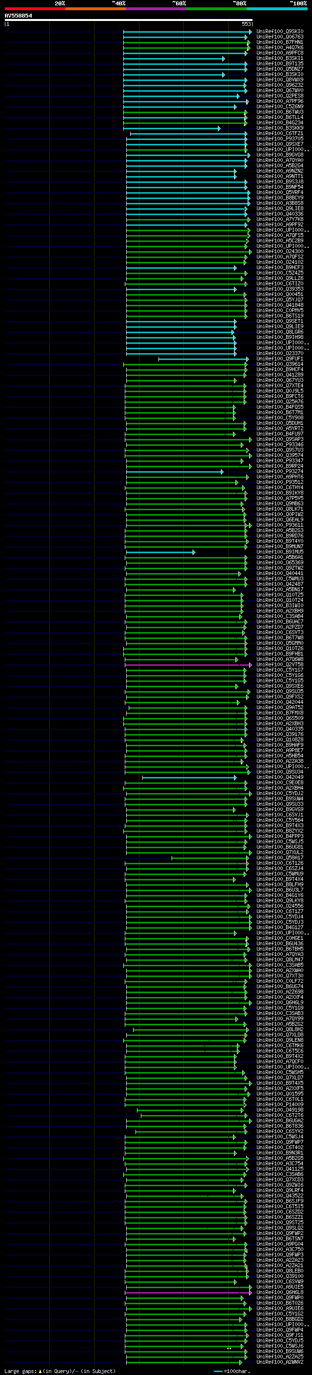The image size is (312, 1375).
Task: Click the orange ~40% identity legend segment
Action: [x=96, y=9]
